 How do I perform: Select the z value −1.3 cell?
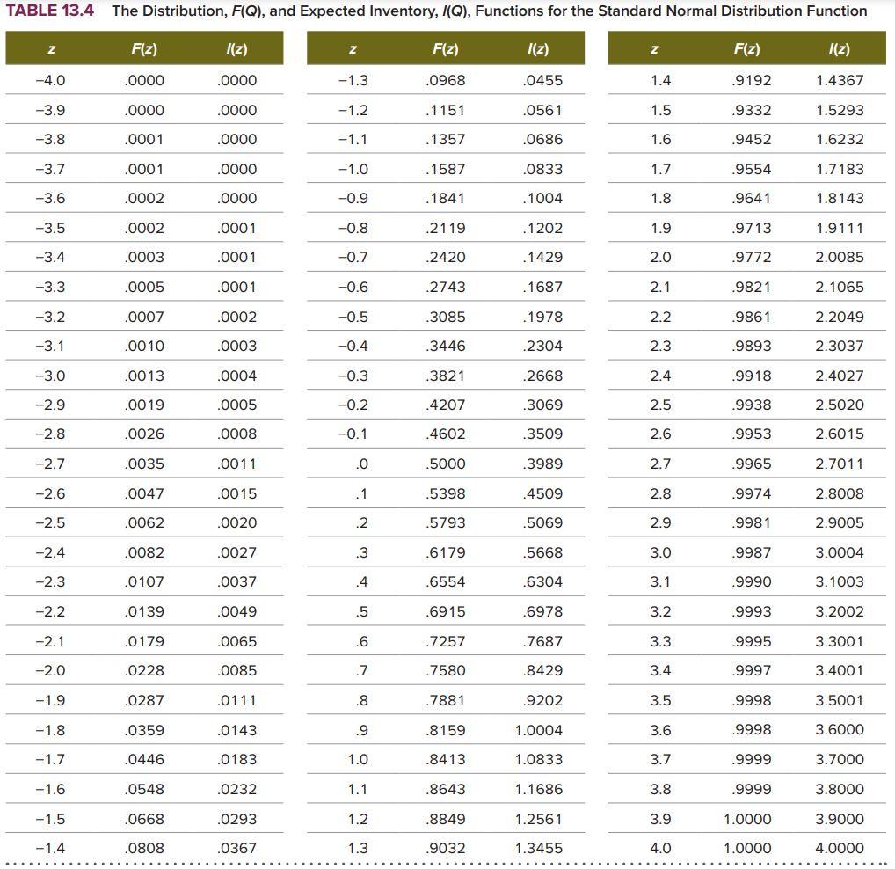(x=353, y=81)
